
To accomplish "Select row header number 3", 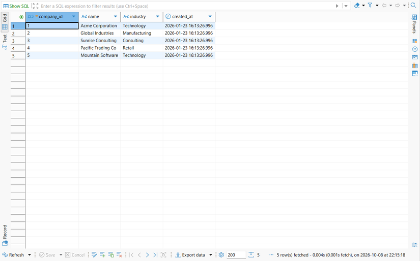I will click(18, 41).
